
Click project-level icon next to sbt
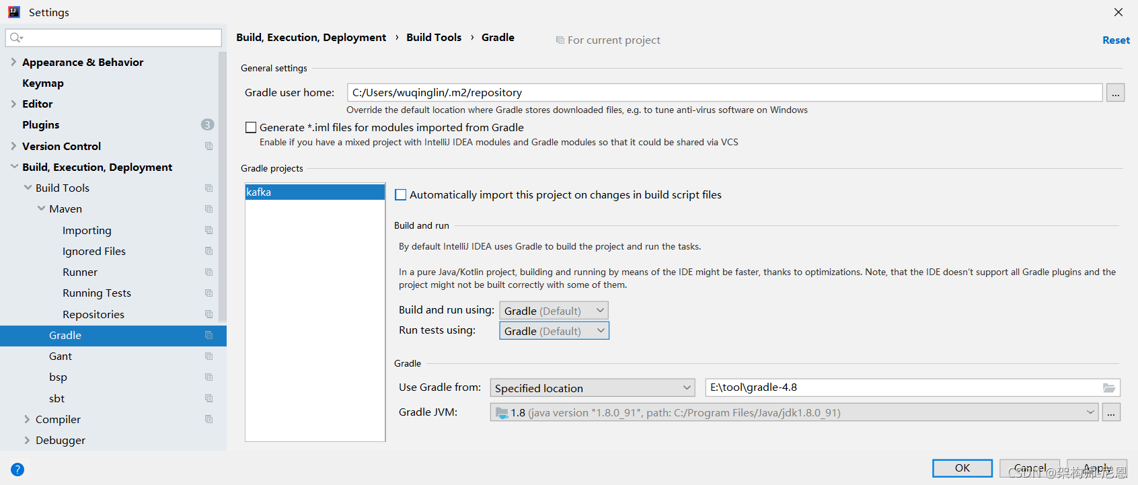pyautogui.click(x=209, y=398)
